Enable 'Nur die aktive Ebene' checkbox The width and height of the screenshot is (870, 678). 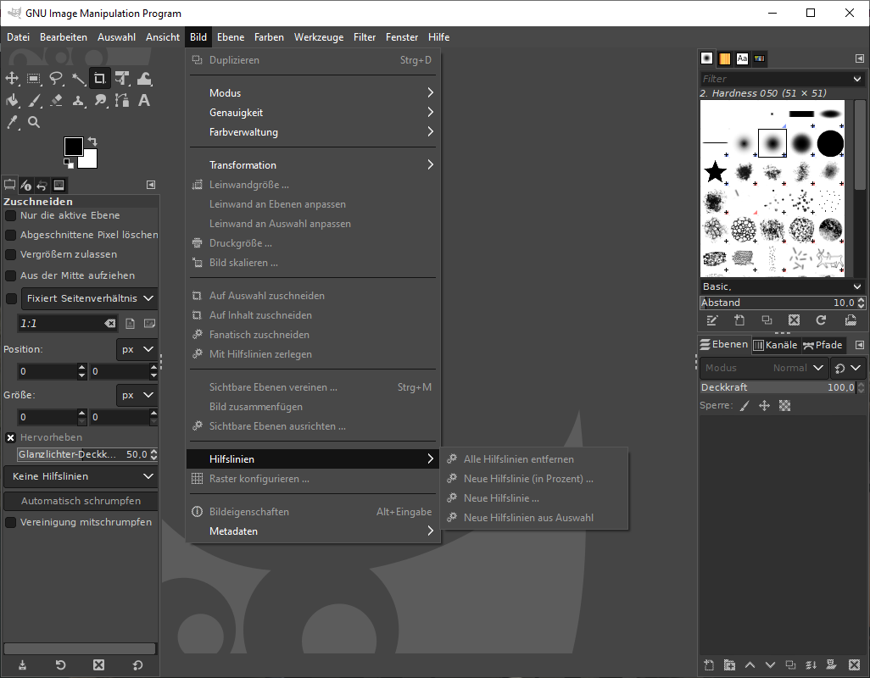click(x=11, y=215)
